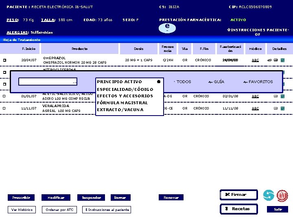The image size is (293, 219).
Task: Click the oval 'e' electronic prescription icon
Action: tap(167, 28)
